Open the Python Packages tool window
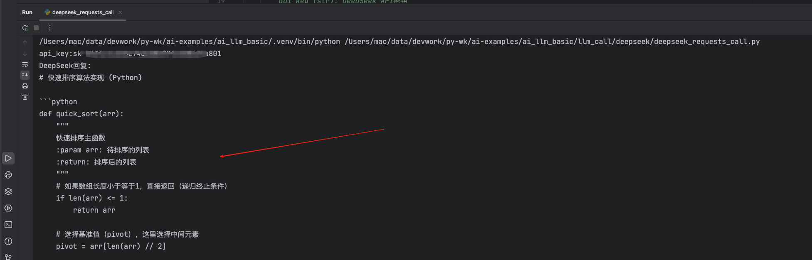Screen dimensions: 812x260 [8, 175]
